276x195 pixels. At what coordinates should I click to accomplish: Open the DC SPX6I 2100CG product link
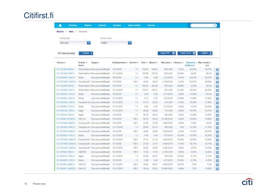[65, 152]
